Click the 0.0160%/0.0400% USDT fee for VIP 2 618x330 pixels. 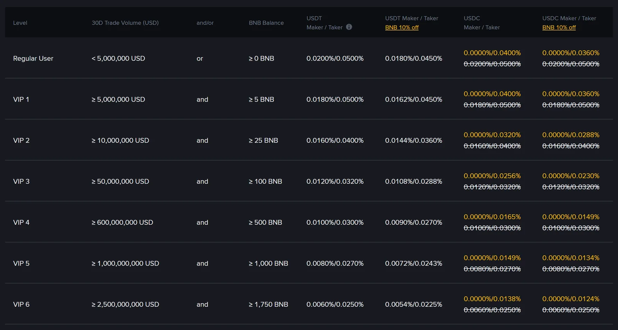tap(335, 140)
